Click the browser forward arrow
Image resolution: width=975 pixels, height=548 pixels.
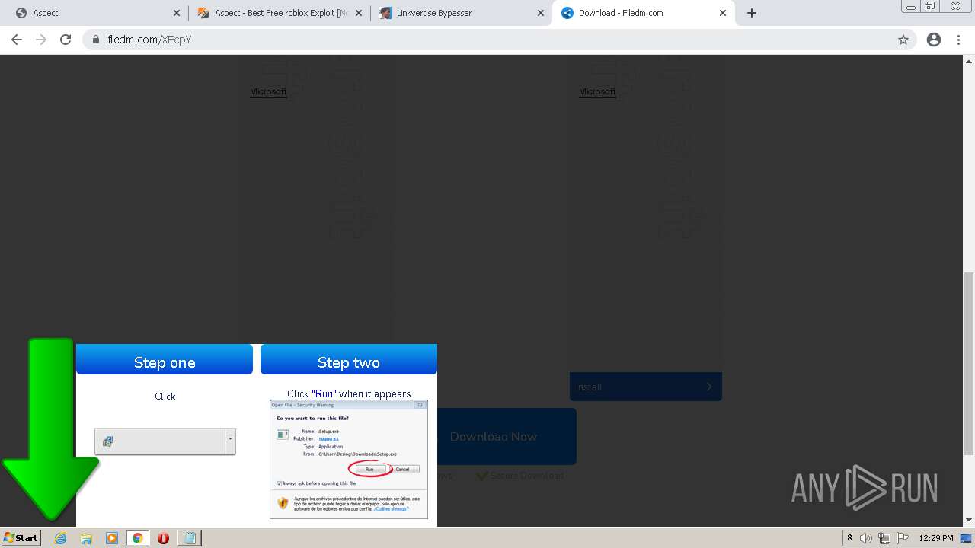[41, 40]
